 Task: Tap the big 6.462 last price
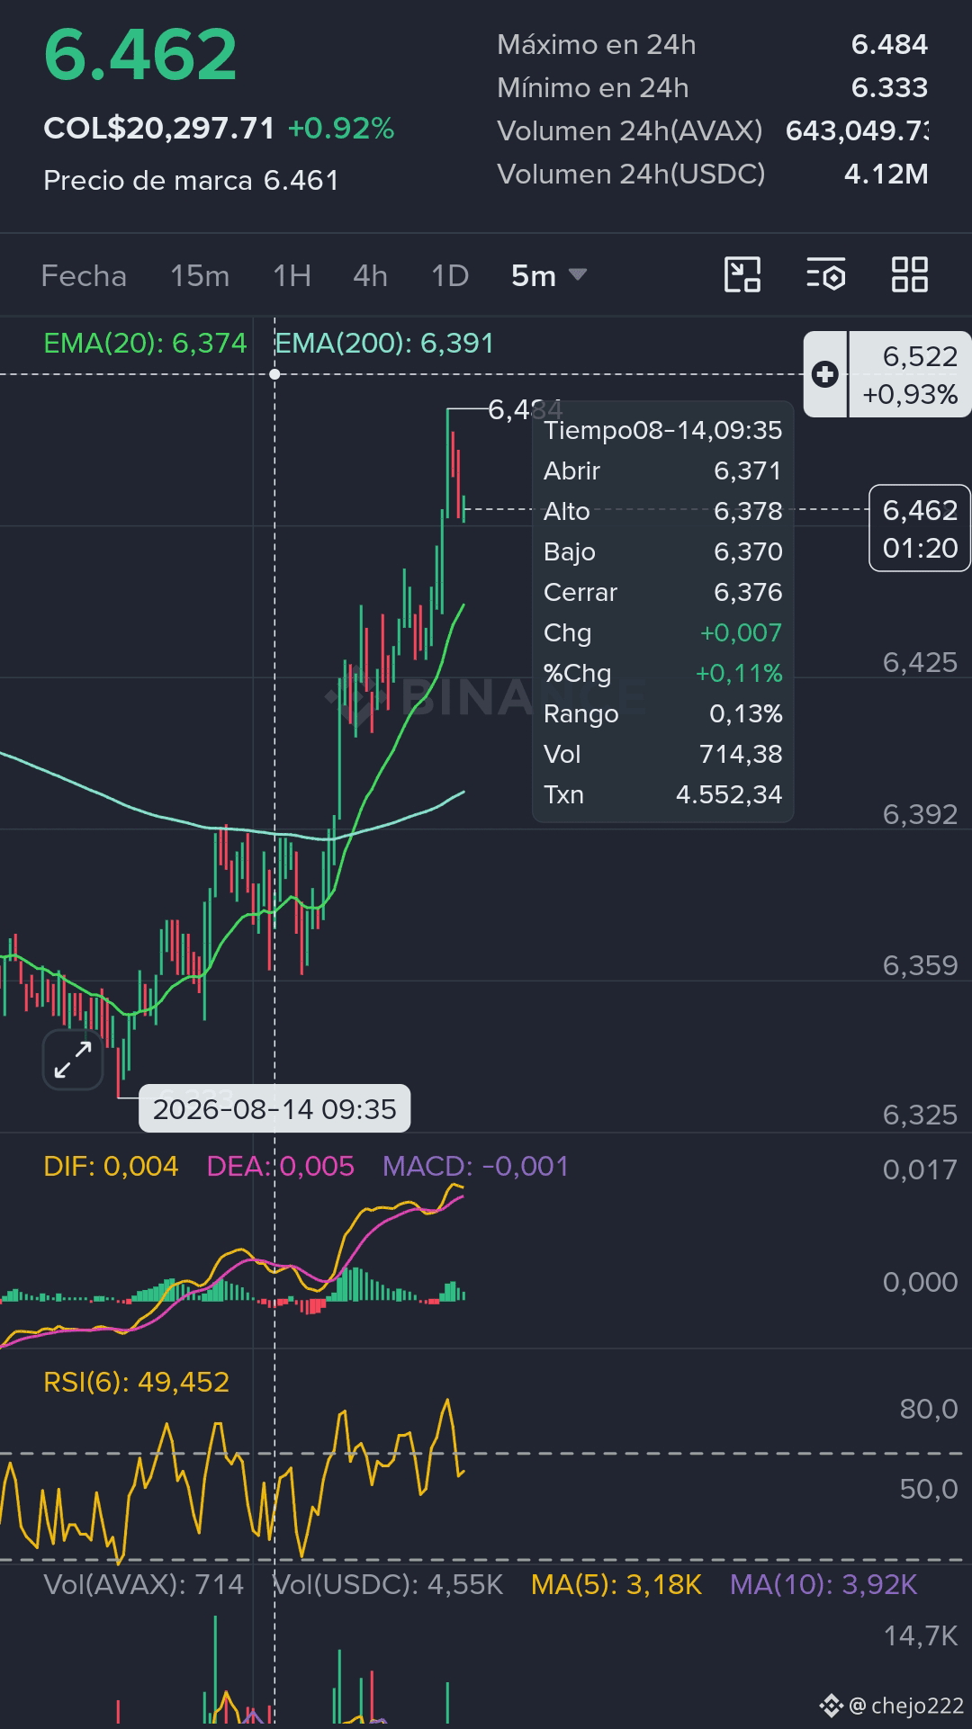(x=140, y=54)
